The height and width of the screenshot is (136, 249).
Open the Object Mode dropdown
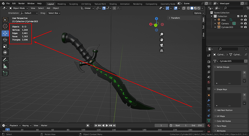point(18,8)
